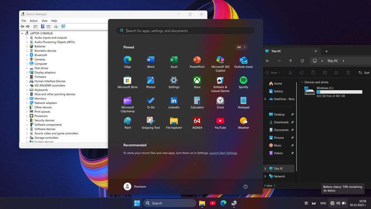Open YouTube in the pinned grid

pos(220,123)
